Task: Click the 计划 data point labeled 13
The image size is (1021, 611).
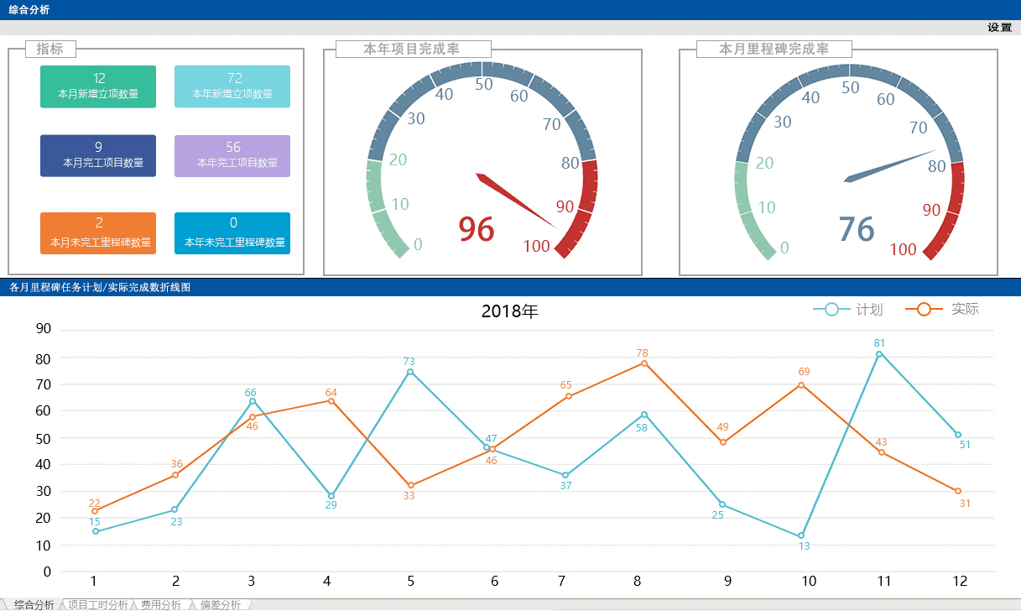Action: pos(801,535)
